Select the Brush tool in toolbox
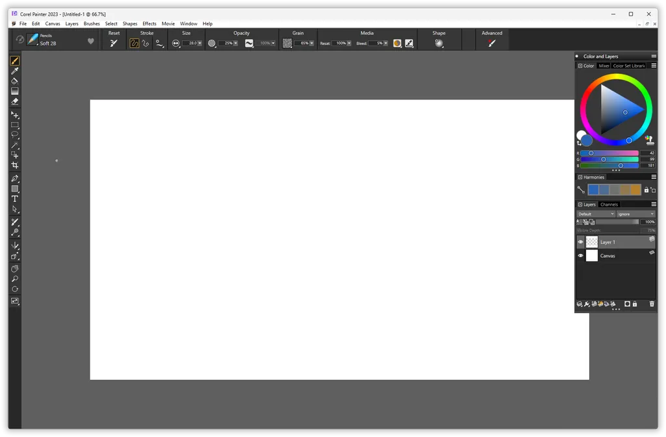 14,61
